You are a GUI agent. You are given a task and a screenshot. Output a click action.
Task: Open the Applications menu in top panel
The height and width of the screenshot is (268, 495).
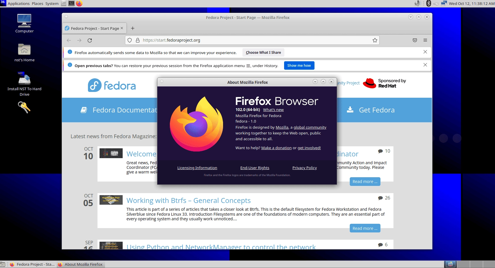click(19, 3)
